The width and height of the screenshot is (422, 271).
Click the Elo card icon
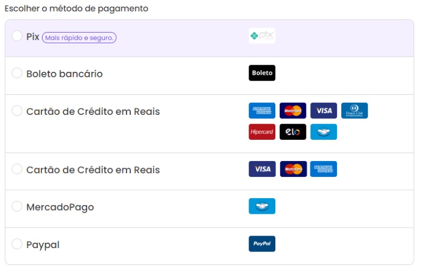tap(293, 132)
